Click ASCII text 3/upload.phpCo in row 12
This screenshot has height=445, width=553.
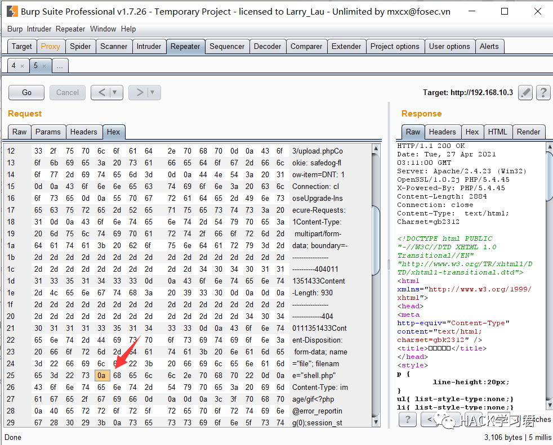point(318,151)
